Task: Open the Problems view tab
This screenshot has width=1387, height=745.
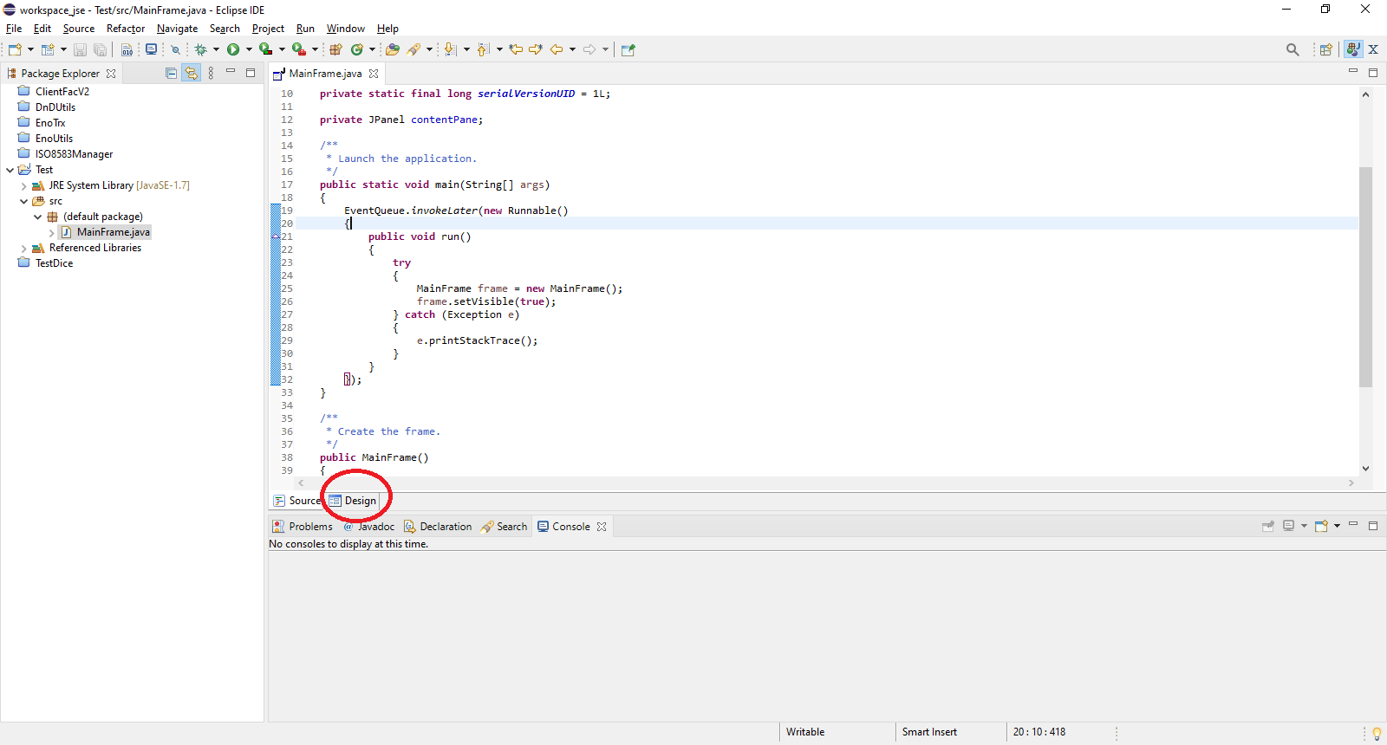Action: click(302, 527)
